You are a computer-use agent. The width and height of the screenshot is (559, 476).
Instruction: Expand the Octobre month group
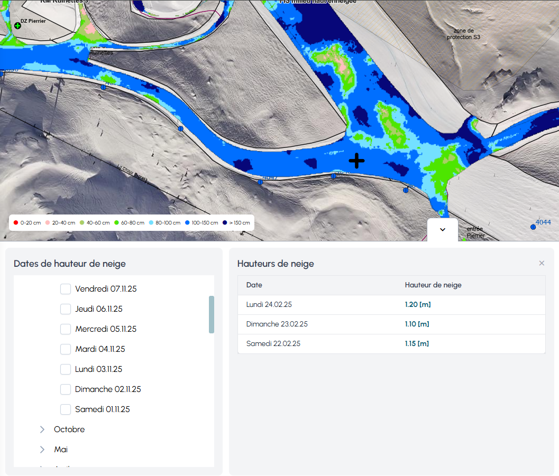tap(42, 430)
